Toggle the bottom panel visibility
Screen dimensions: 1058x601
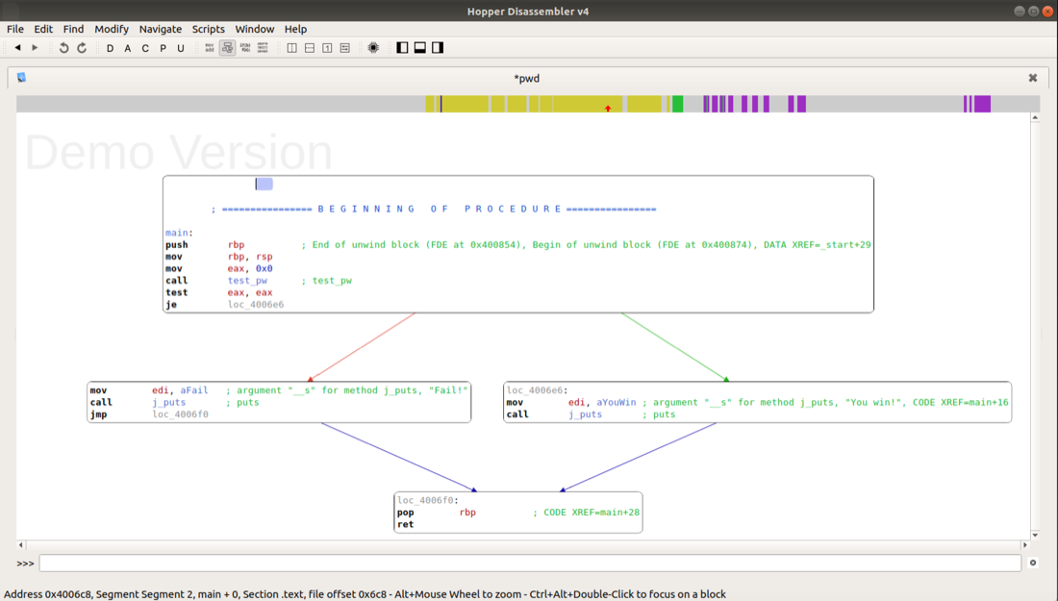point(419,48)
